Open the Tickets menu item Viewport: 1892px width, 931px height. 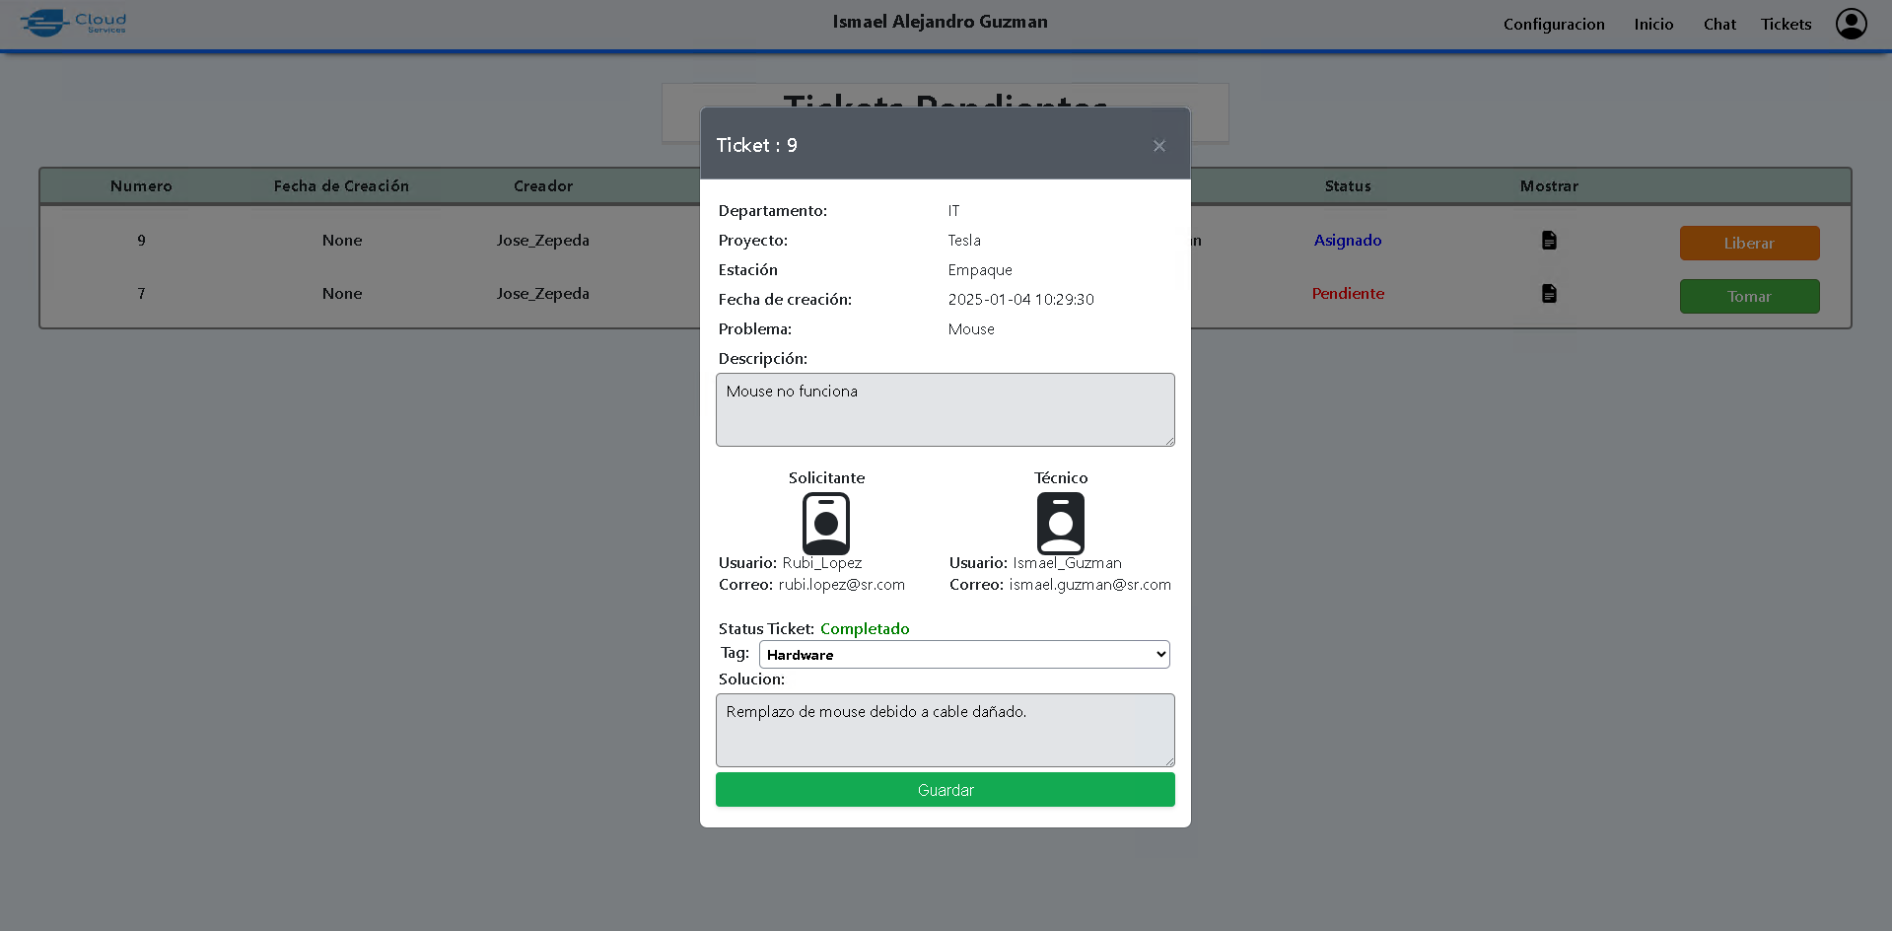click(1786, 25)
